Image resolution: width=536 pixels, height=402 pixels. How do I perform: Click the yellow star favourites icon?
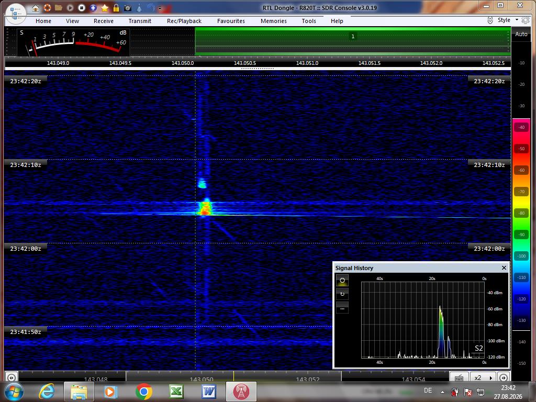(x=105, y=8)
